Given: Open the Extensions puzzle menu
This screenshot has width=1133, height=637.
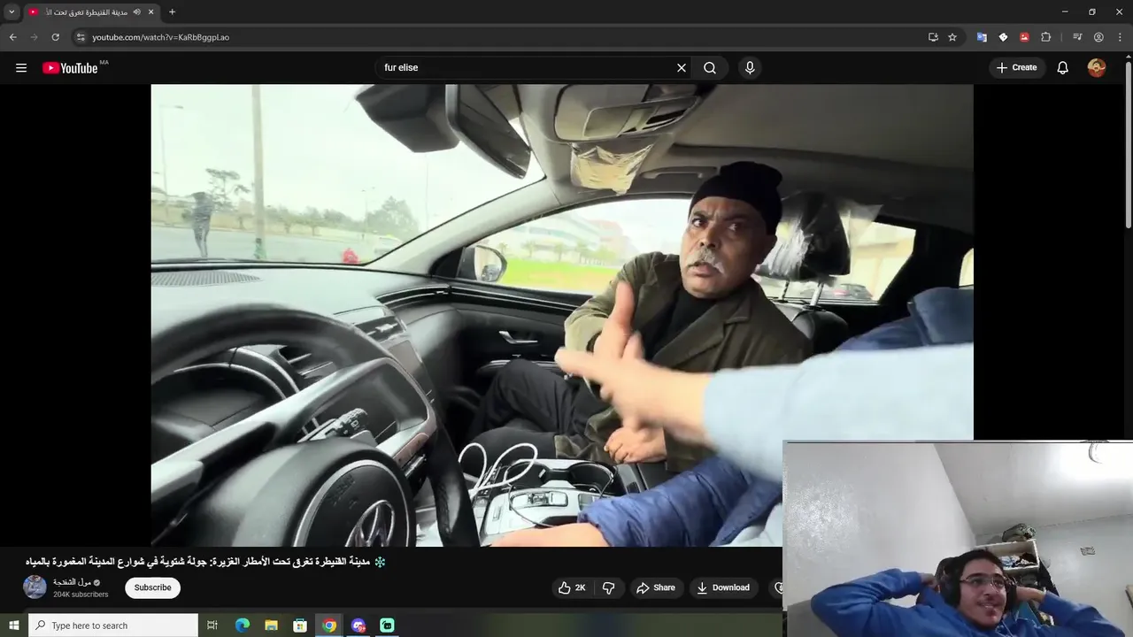Looking at the screenshot, I should [x=1045, y=37].
